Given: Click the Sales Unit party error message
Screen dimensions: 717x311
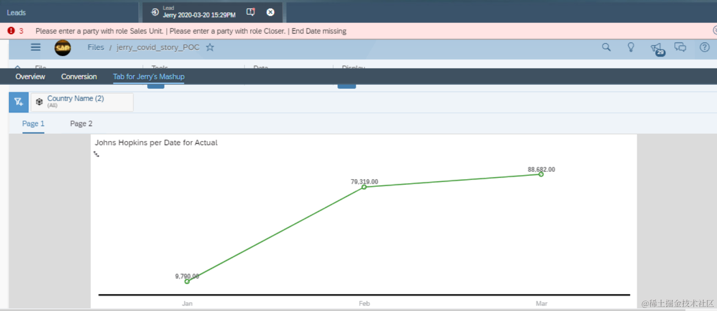Looking at the screenshot, I should pyautogui.click(x=99, y=31).
